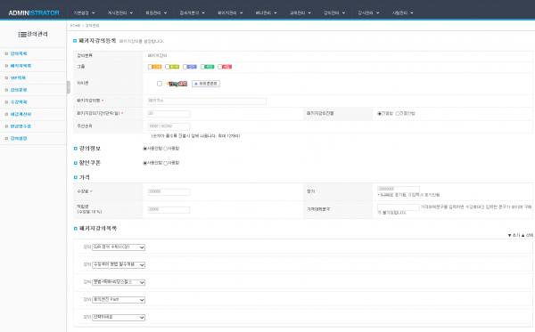Check the blue group label checkbox
The height and width of the screenshot is (332, 535).
[185, 67]
